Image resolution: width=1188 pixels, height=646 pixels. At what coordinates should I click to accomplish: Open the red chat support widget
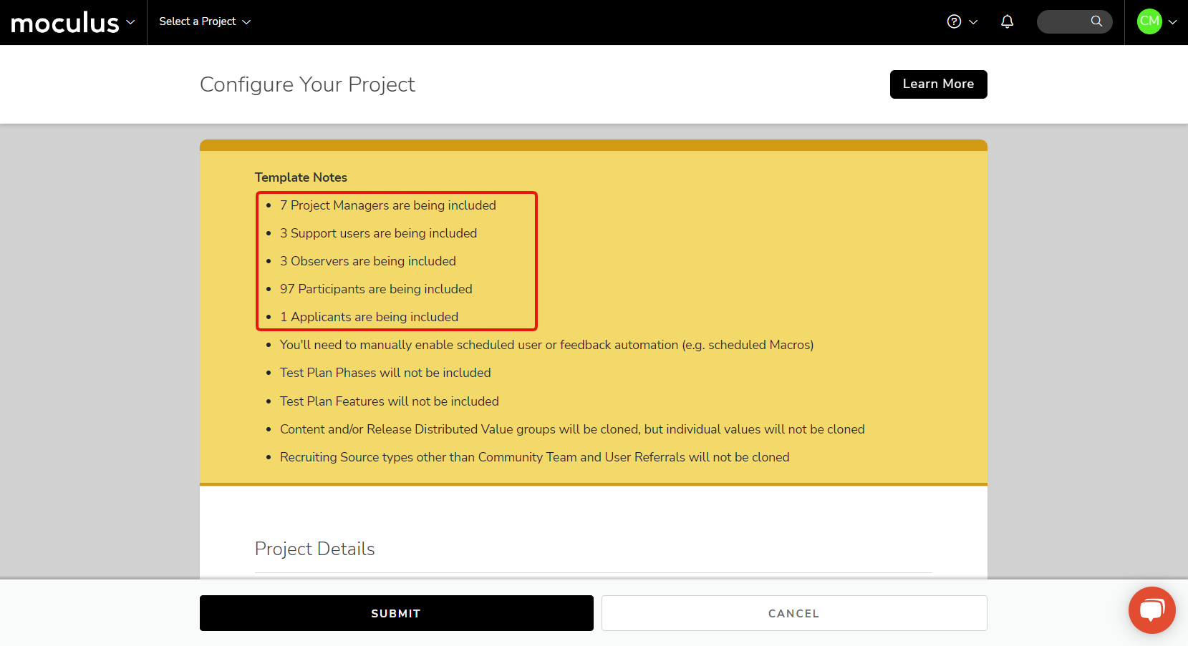point(1151,610)
